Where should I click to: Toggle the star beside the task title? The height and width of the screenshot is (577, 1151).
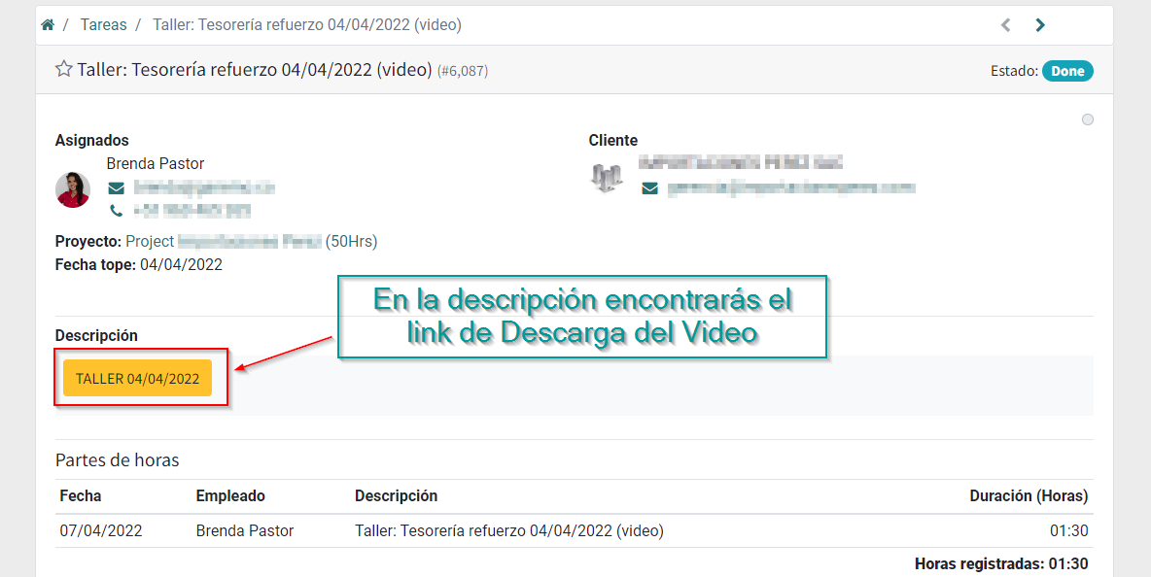pyautogui.click(x=64, y=69)
